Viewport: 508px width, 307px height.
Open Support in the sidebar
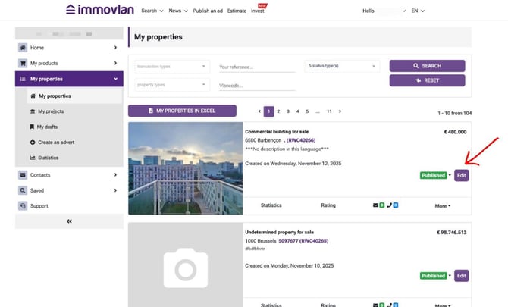tap(39, 205)
